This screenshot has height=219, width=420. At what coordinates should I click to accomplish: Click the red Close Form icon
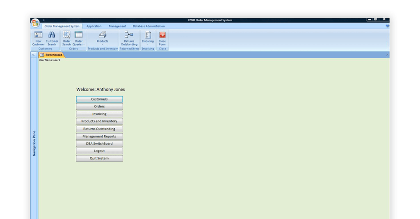pyautogui.click(x=162, y=36)
